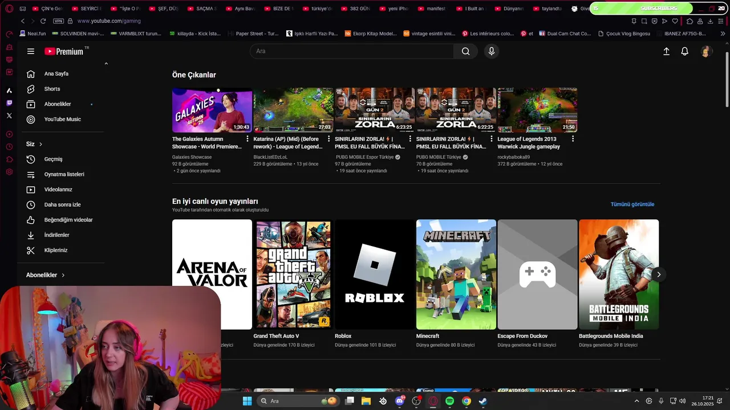Image resolution: width=730 pixels, height=410 pixels.
Task: Open rockybalboka89 channel link
Action: pos(513,157)
